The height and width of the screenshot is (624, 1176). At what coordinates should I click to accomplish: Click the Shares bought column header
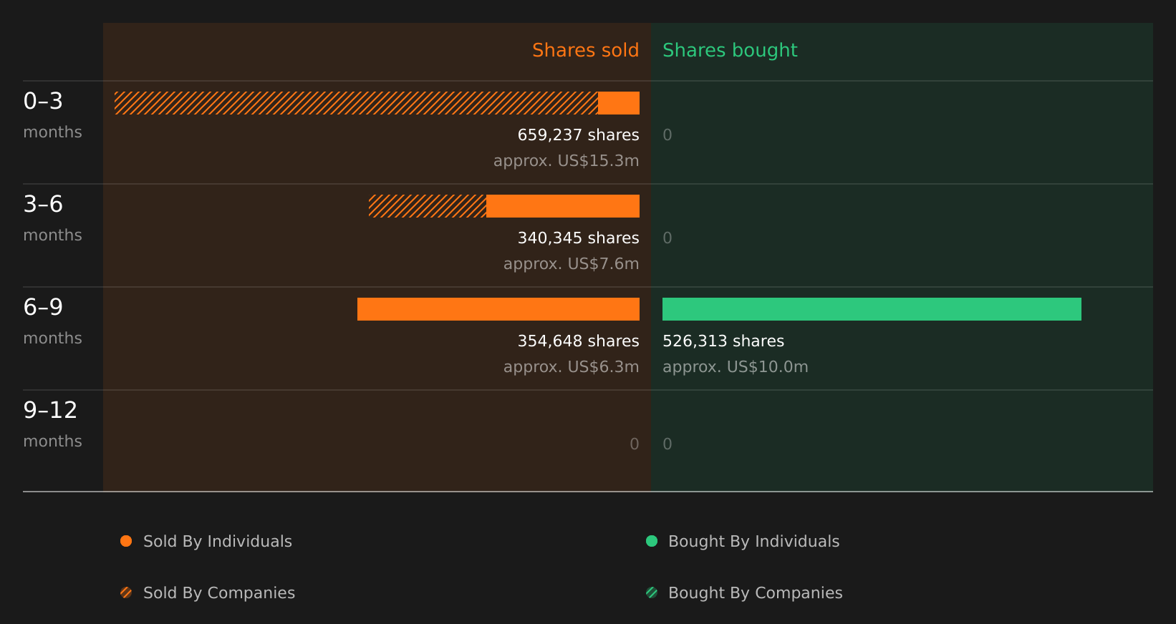(730, 50)
